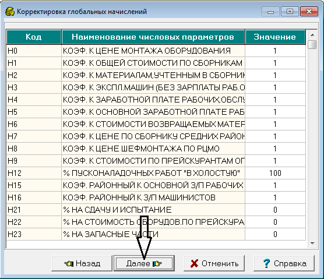Close the Корректировка глобальных начислений window
This screenshot has height=279, width=324.
pos(309,12)
